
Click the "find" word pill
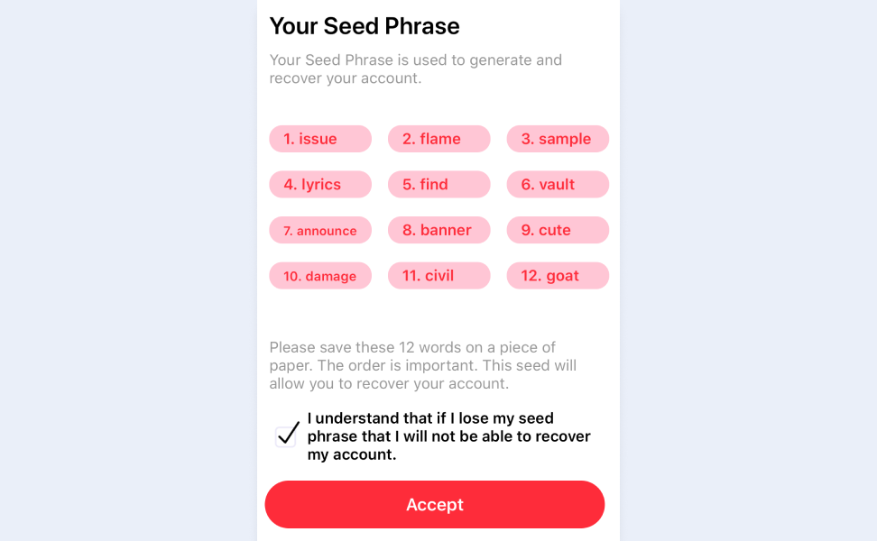(x=438, y=184)
